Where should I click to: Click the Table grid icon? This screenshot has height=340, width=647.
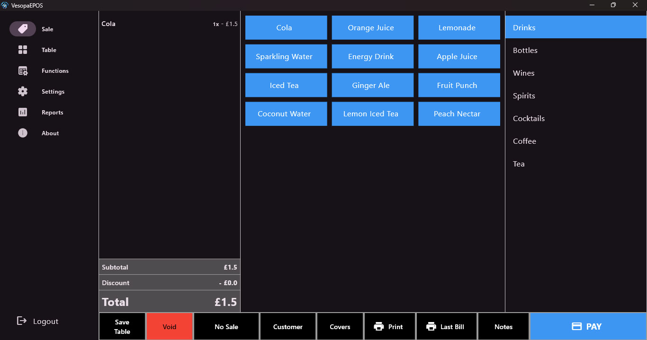pyautogui.click(x=23, y=50)
